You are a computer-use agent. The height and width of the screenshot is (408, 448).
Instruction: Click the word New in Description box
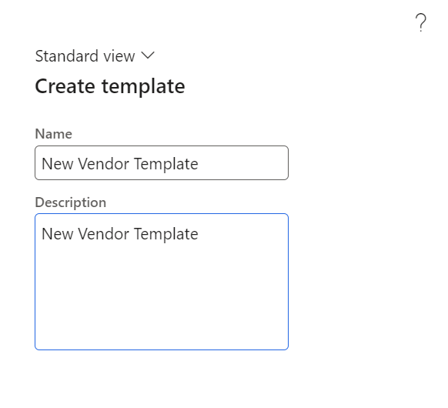[58, 234]
